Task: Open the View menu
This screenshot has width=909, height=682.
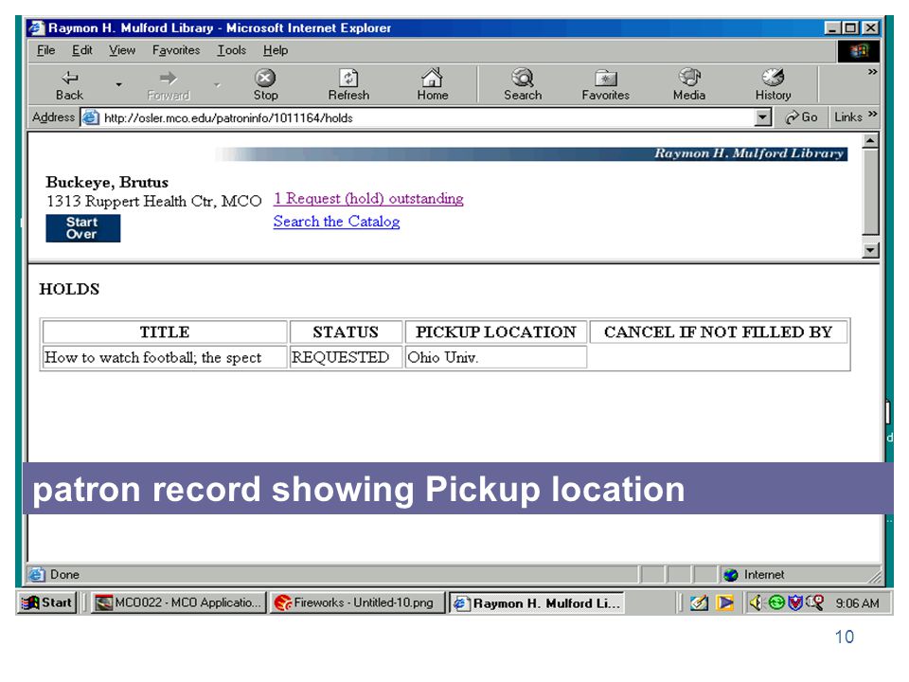Action: [x=122, y=50]
